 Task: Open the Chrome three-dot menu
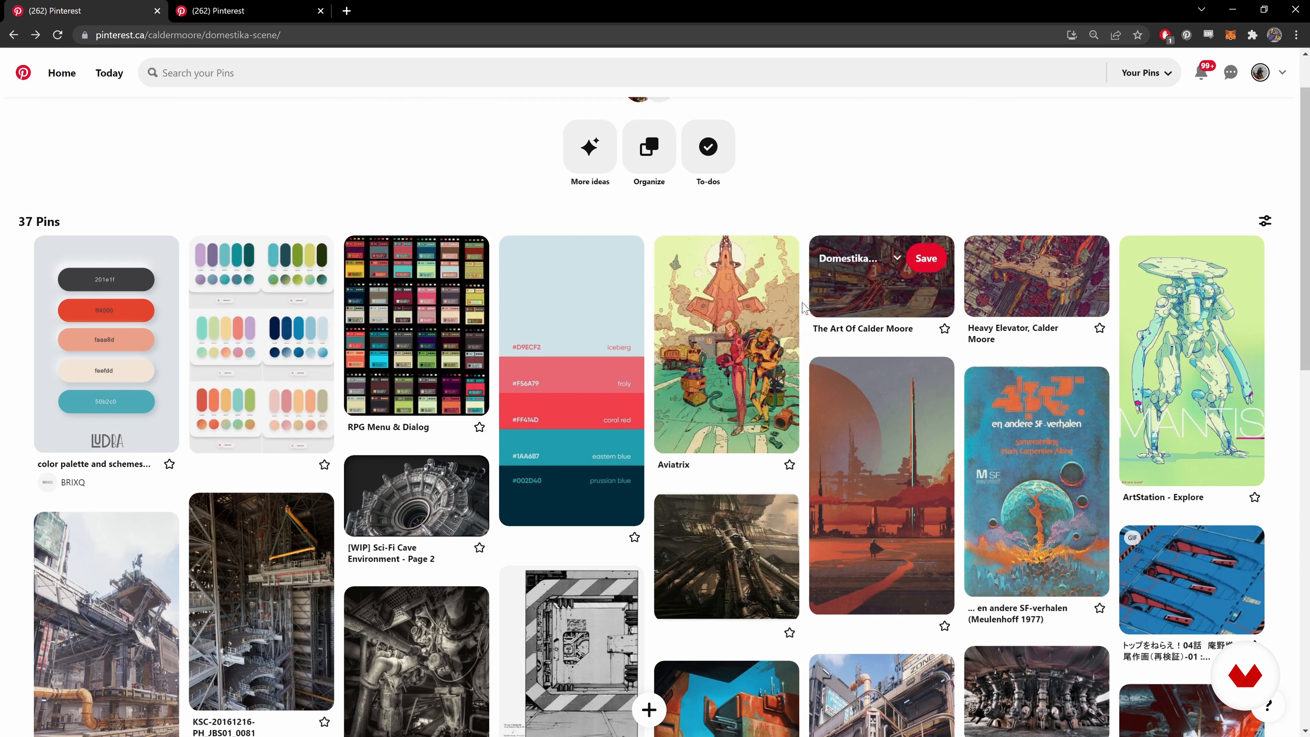[x=1296, y=34]
